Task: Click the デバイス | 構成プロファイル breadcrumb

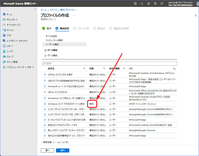Action: point(62,10)
